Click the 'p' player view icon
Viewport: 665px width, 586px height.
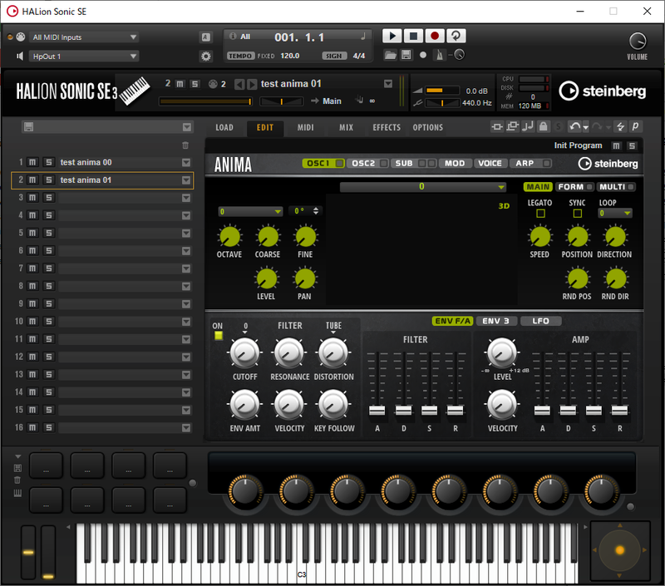point(635,127)
